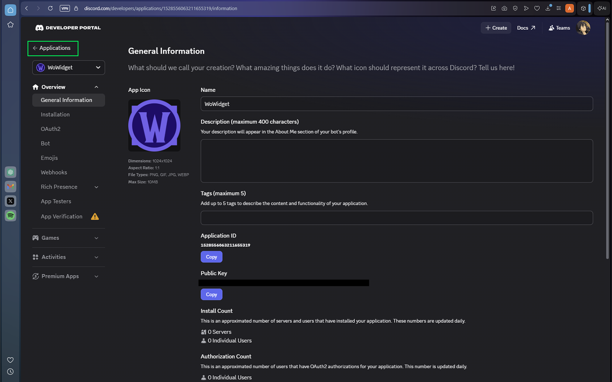Click the Tags input field

[x=397, y=218]
